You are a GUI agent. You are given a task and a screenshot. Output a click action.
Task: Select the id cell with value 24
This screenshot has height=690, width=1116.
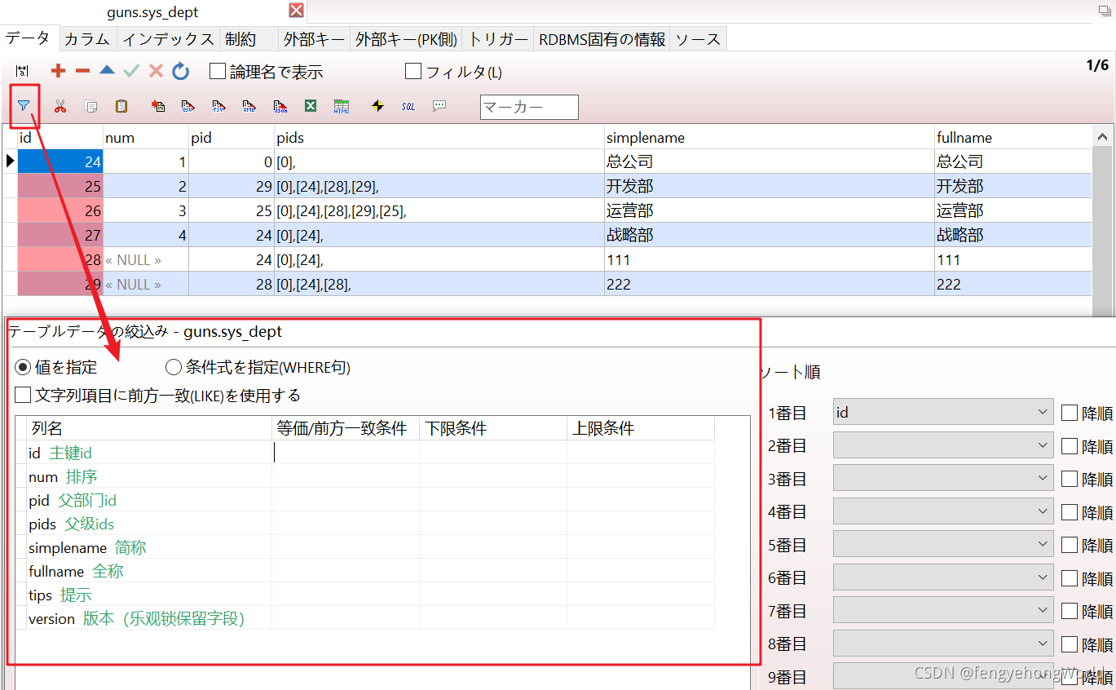[x=60, y=161]
